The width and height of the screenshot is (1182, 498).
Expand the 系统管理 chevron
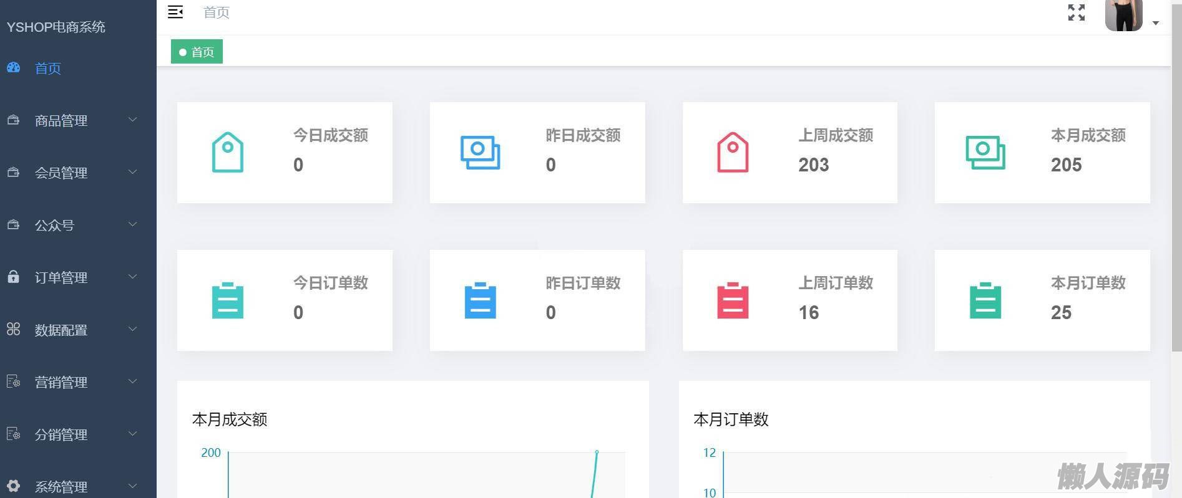pyautogui.click(x=132, y=486)
